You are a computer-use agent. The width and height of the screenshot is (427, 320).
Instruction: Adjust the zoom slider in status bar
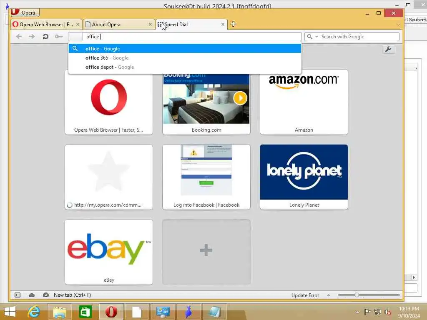point(357,295)
